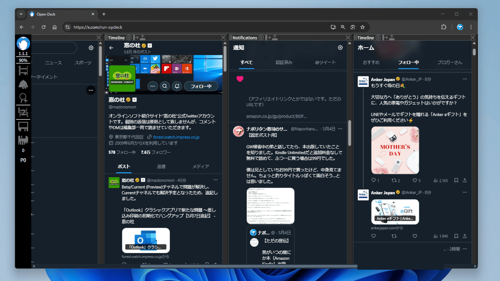Click the back arrow on 窓の杜 profile

(111, 48)
